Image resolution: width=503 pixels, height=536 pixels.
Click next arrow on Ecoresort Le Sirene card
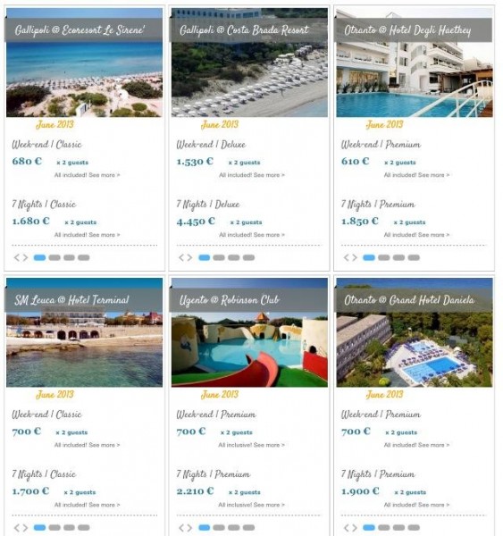coord(25,257)
